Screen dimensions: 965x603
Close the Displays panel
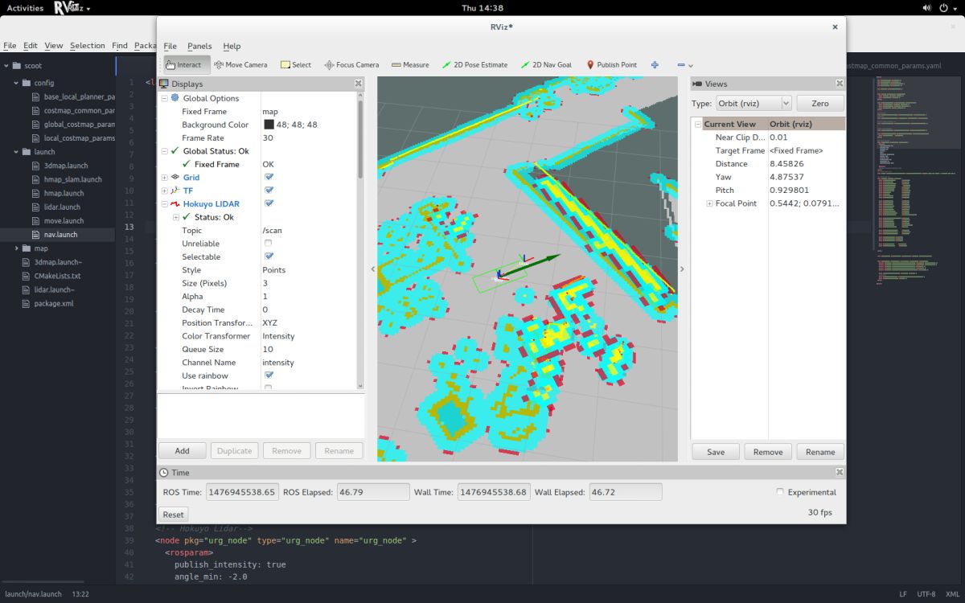click(358, 83)
